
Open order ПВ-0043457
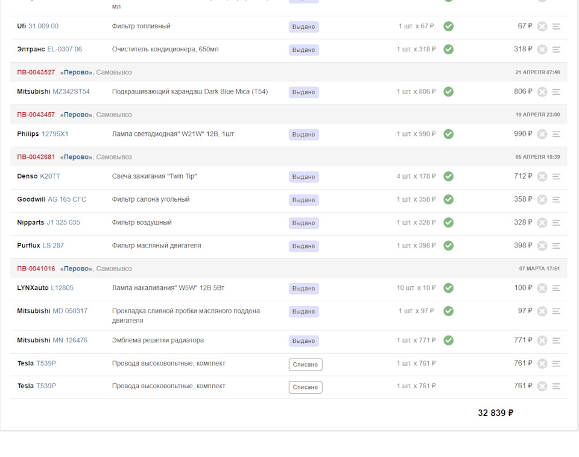point(36,115)
